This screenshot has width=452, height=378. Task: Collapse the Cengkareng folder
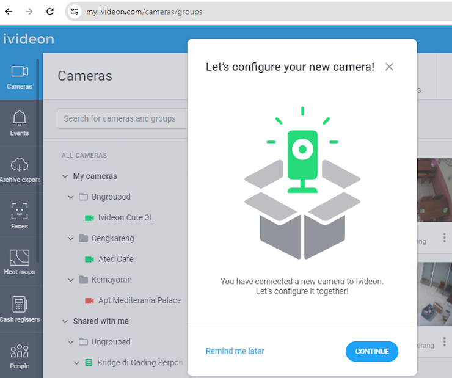[71, 239]
